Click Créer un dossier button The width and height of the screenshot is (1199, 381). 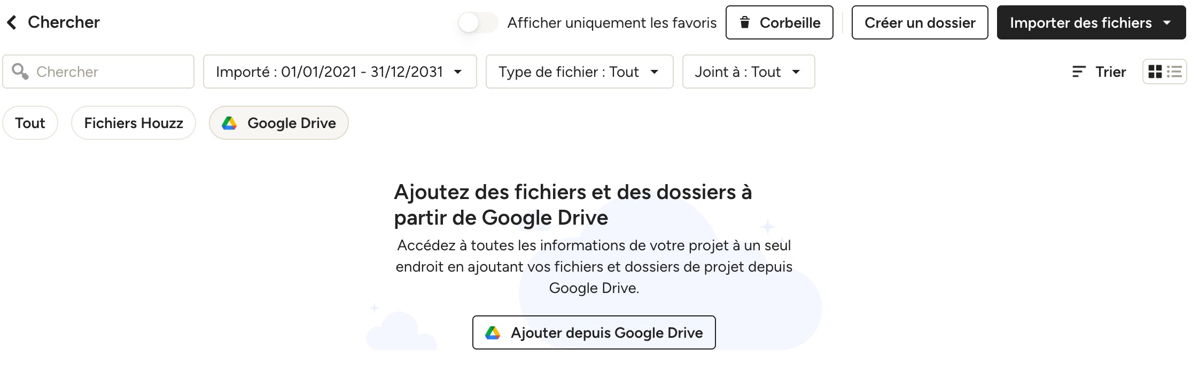click(920, 22)
